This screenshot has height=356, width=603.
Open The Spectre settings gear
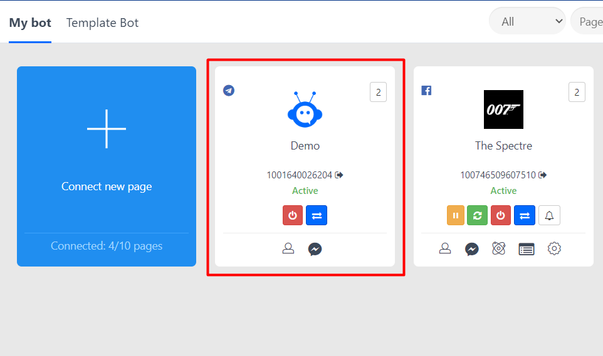[x=554, y=249]
